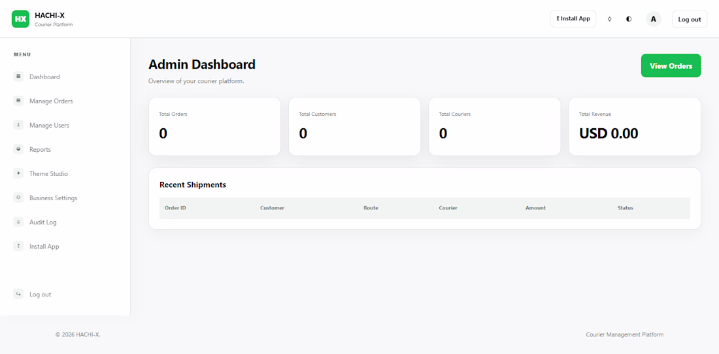Viewport: 719px width, 354px height.
Task: Click the Theme Studio sparkle icon
Action: [x=18, y=173]
